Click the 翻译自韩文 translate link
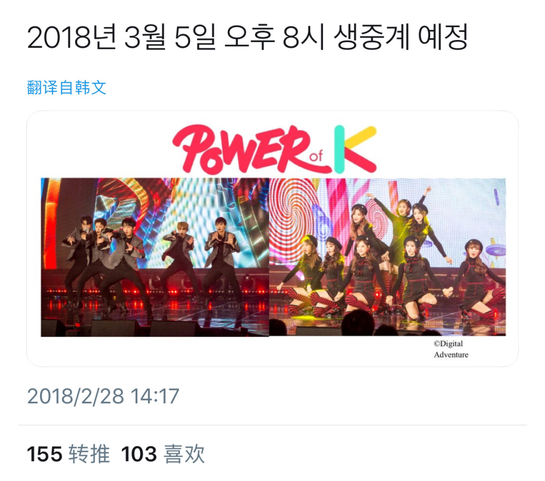The width and height of the screenshot is (545, 481). tap(67, 87)
